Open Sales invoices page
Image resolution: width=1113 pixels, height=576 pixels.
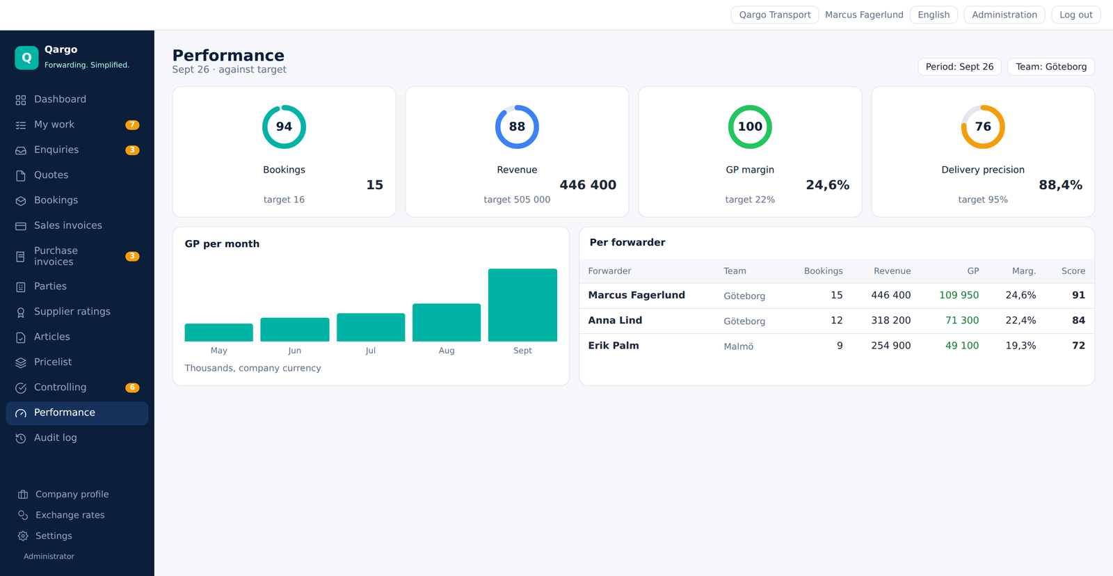[77, 225]
